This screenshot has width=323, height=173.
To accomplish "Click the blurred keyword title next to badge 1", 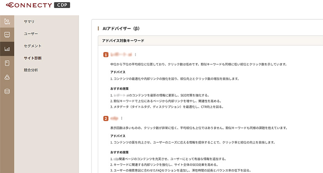I will [x=121, y=55].
